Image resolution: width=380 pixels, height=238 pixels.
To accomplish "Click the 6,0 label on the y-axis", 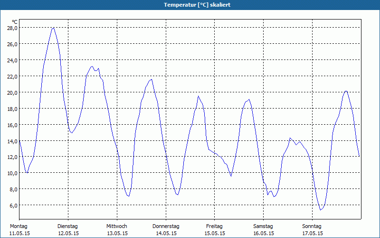I will tap(13, 205).
